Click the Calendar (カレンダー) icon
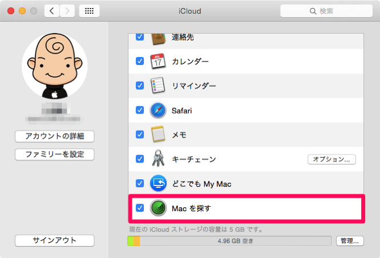Viewport: 380px width, 258px height. click(x=158, y=61)
